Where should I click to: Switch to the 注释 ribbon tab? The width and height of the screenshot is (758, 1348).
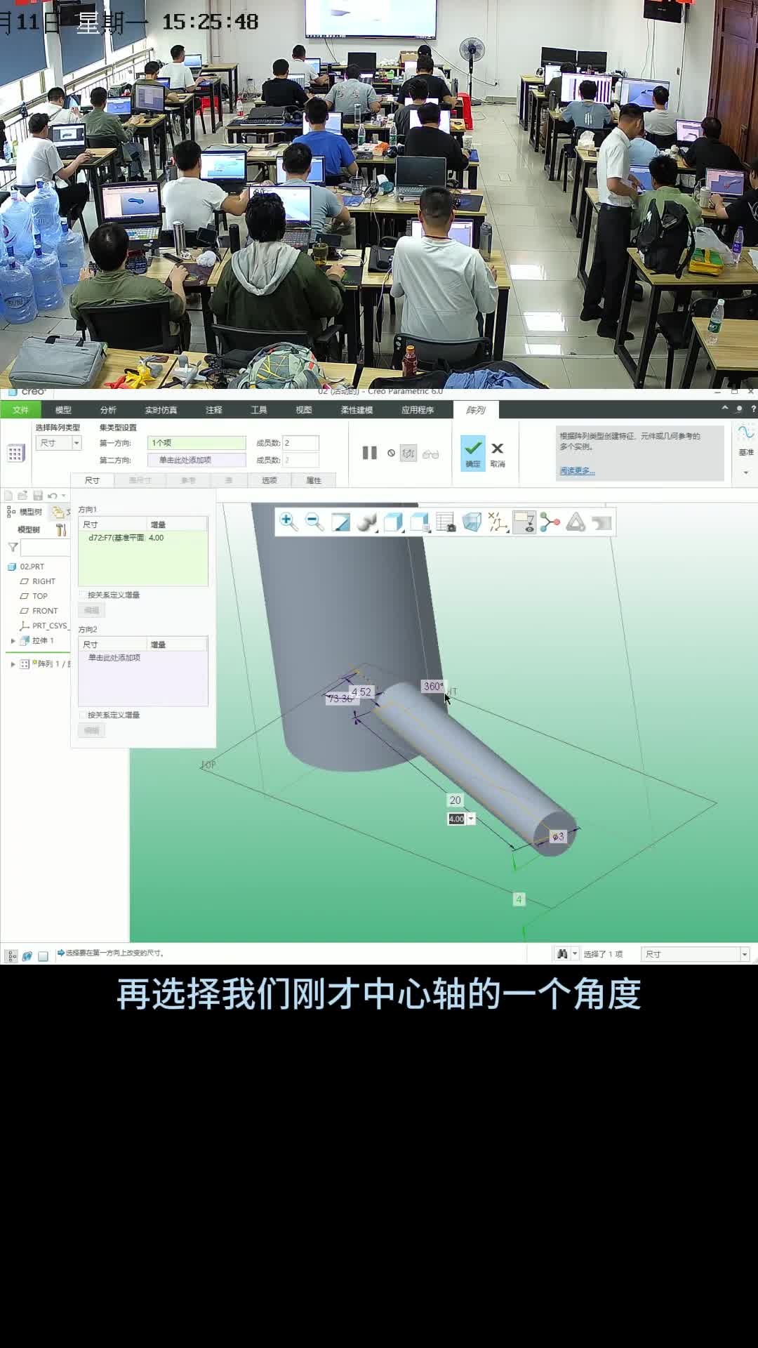[x=214, y=410]
